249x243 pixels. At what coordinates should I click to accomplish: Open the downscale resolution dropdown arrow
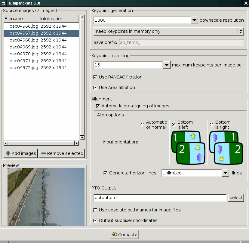coord(194,20)
